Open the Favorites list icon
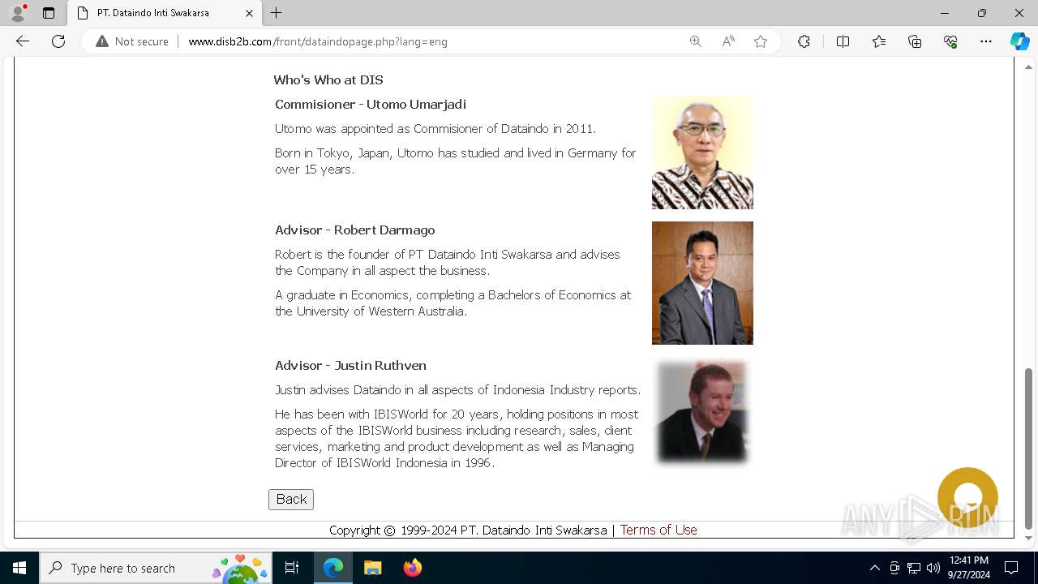 879,41
